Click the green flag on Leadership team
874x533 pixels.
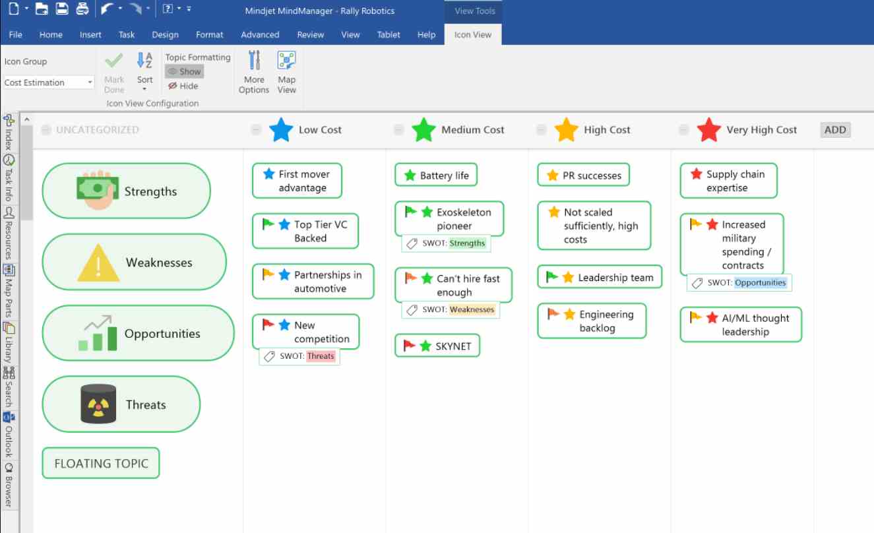[552, 276]
